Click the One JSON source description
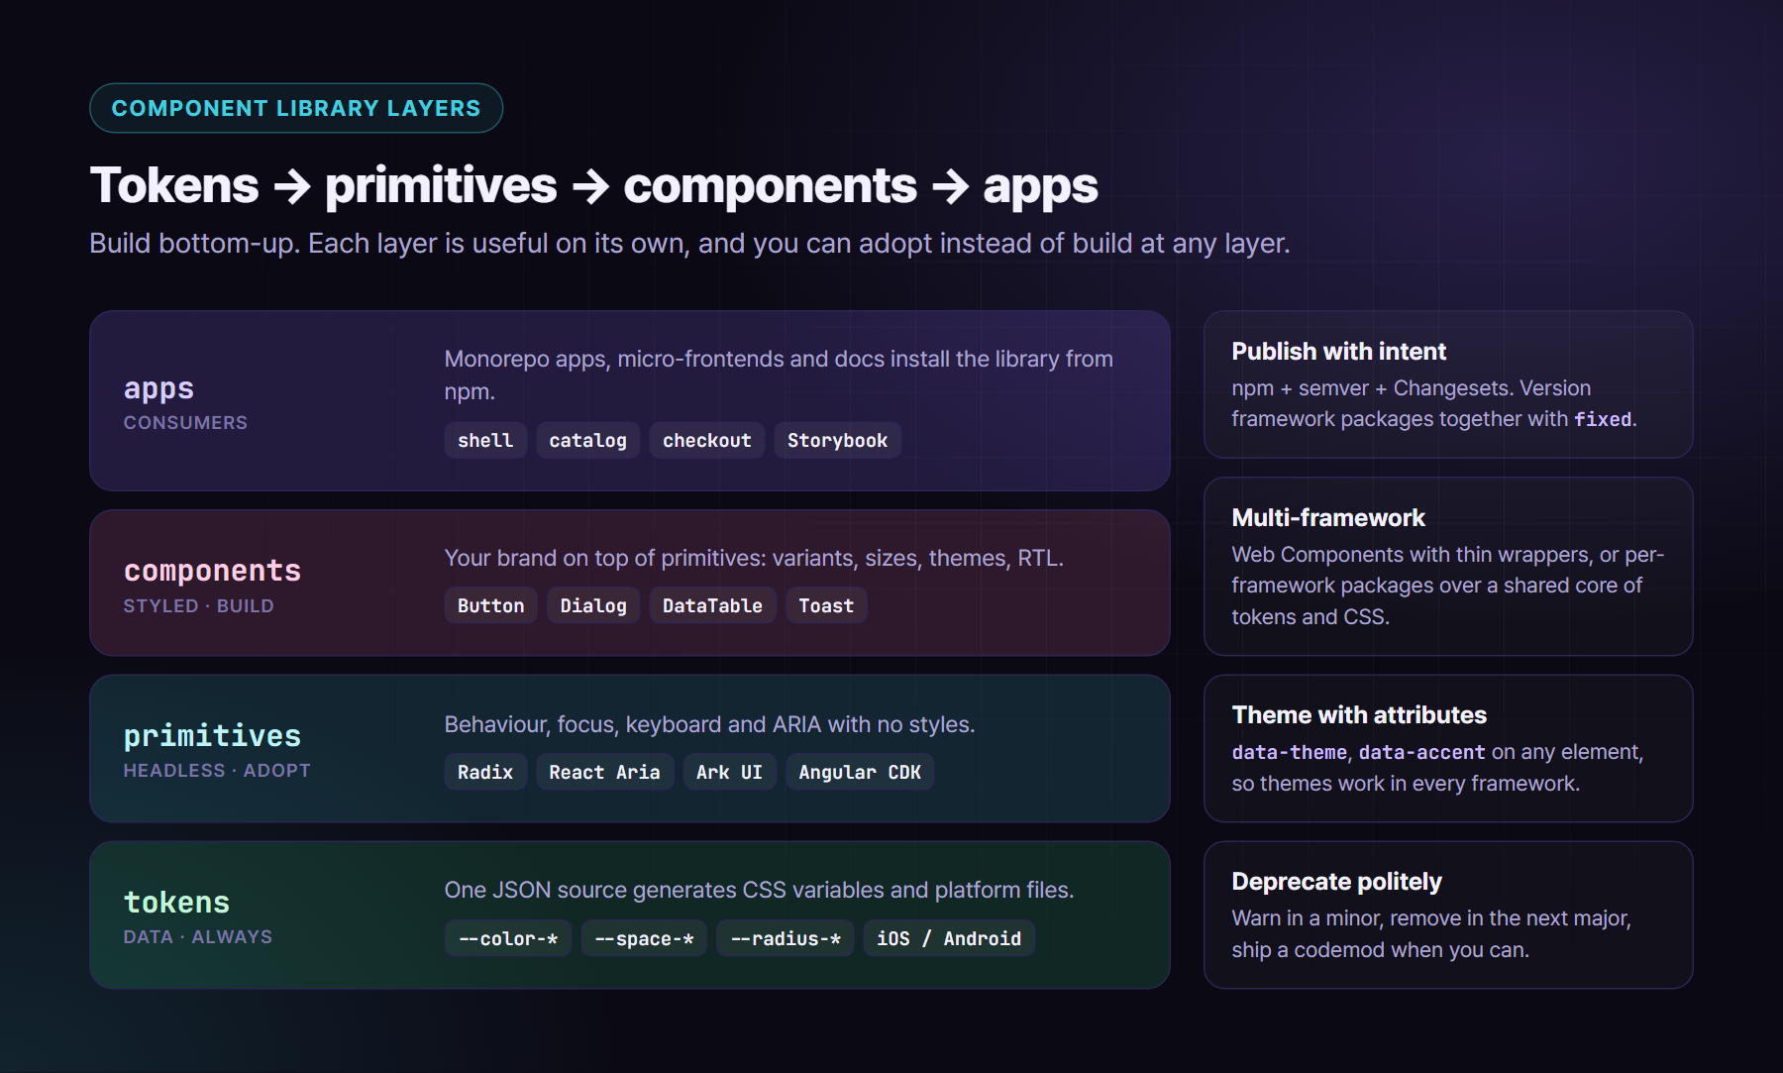Screen dimensions: 1783x1073 point(759,890)
